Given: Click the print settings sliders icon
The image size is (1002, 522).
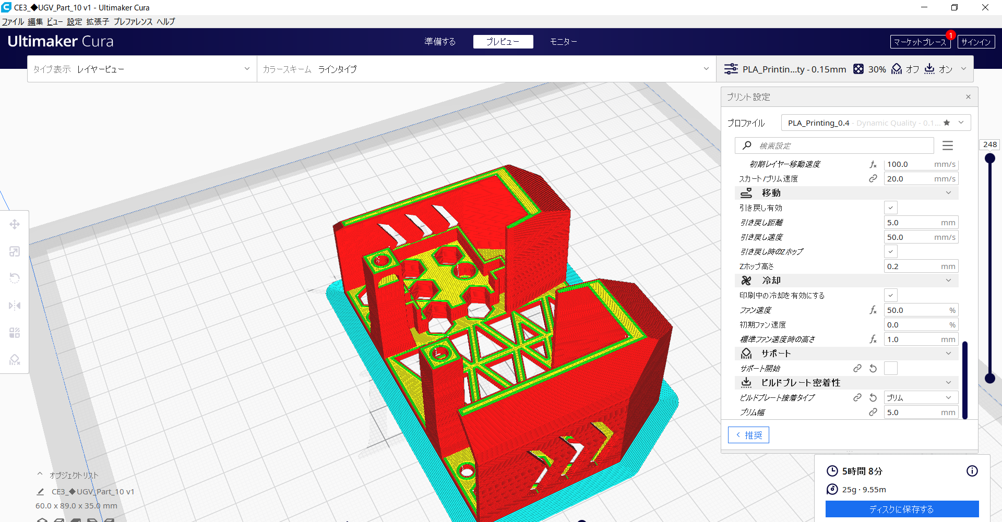Looking at the screenshot, I should click(x=731, y=69).
